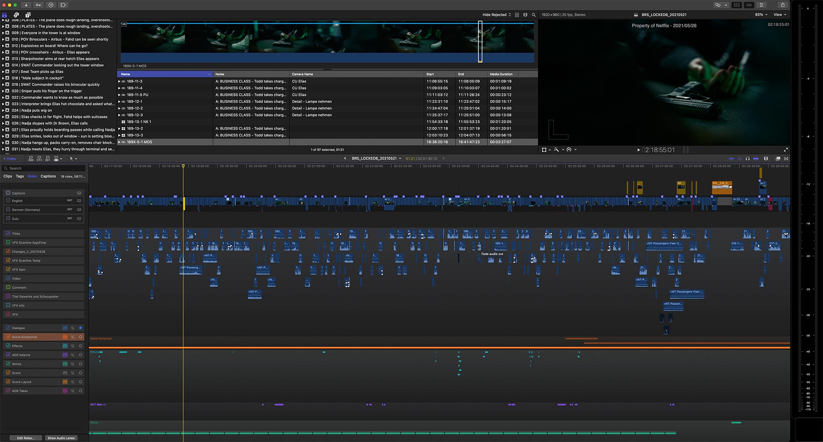823x442 pixels.
Task: Toggle the Inspector sliders icon
Action: tap(761, 5)
